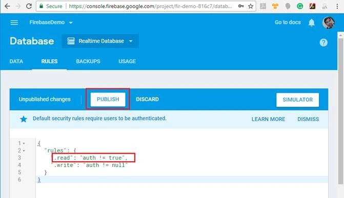
Task: Click the Unpublished changes label
Action: (45, 100)
